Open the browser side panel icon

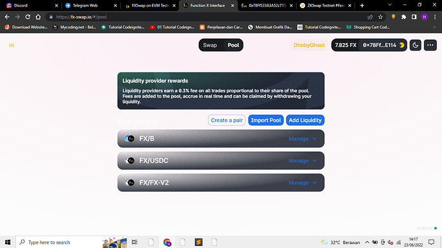[414, 17]
